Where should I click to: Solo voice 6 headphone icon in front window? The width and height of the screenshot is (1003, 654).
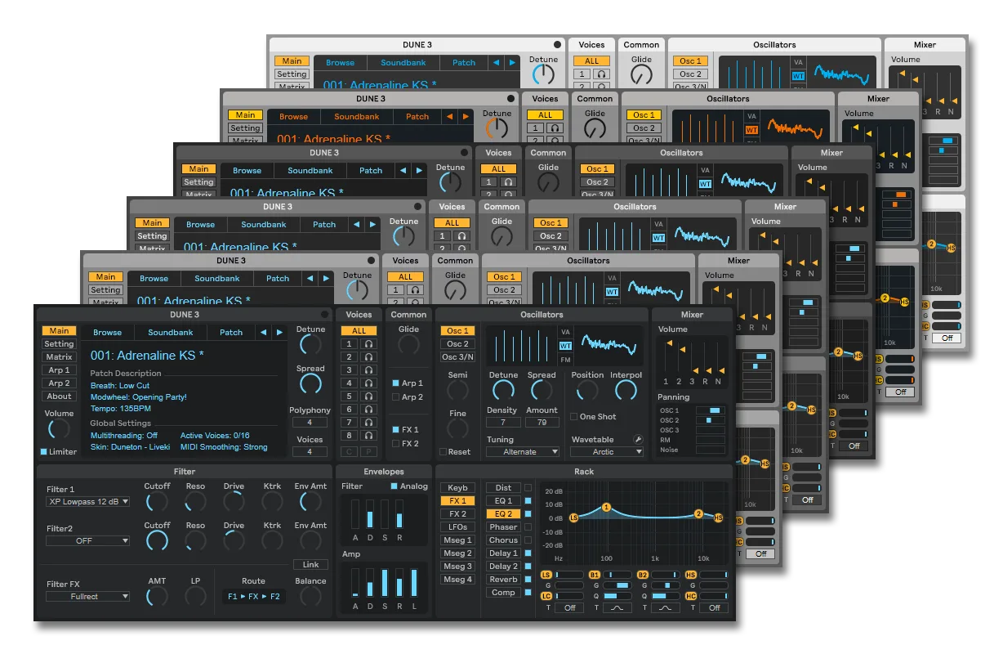(x=370, y=410)
